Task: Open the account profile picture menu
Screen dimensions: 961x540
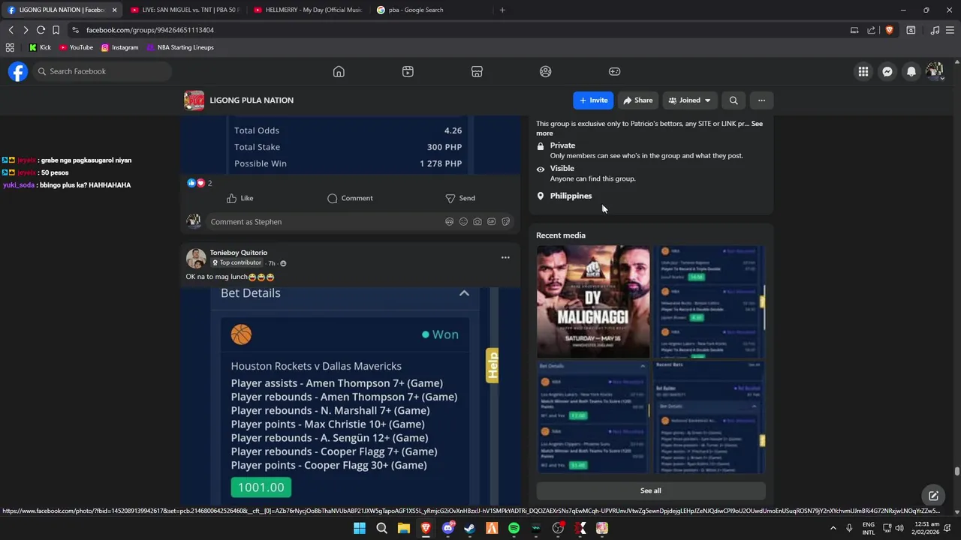Action: [935, 71]
